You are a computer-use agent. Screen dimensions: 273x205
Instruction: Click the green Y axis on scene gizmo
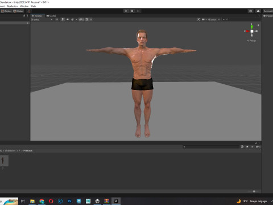click(252, 27)
